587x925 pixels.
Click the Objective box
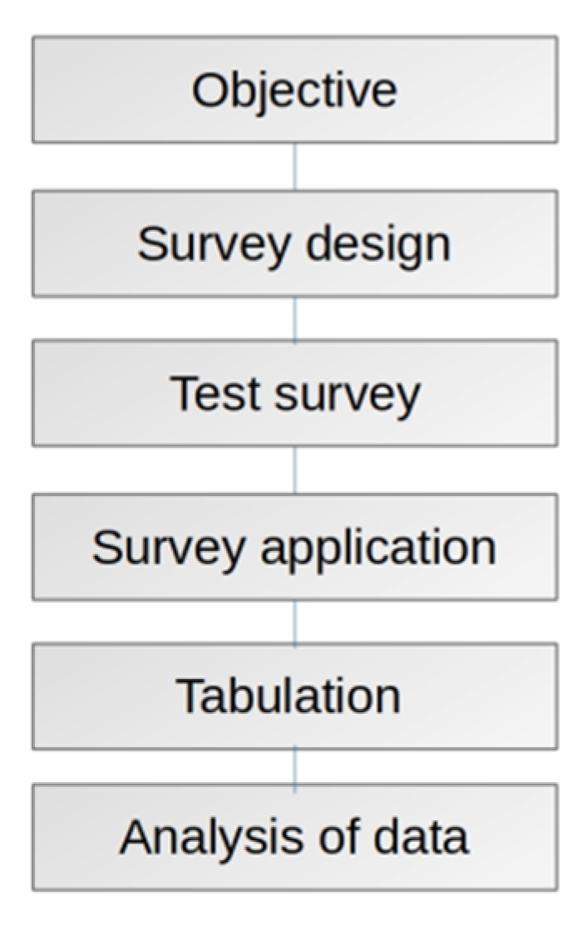pos(294,89)
